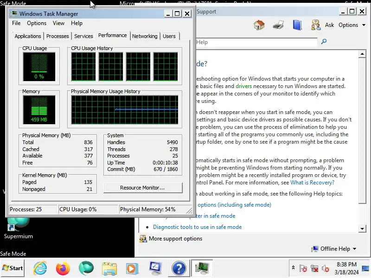Click the Task Manager taskbar button

click(x=202, y=268)
